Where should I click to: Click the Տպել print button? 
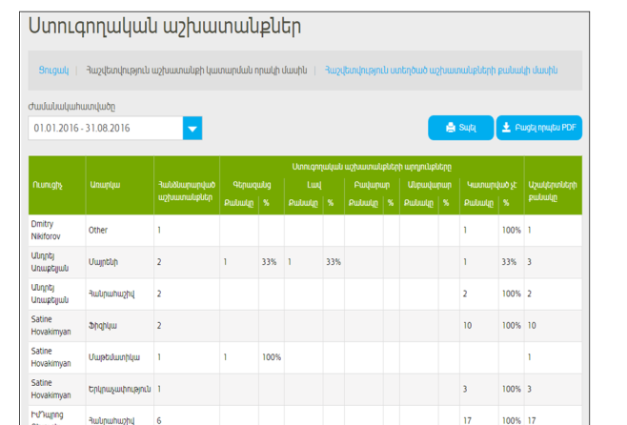[x=460, y=128]
